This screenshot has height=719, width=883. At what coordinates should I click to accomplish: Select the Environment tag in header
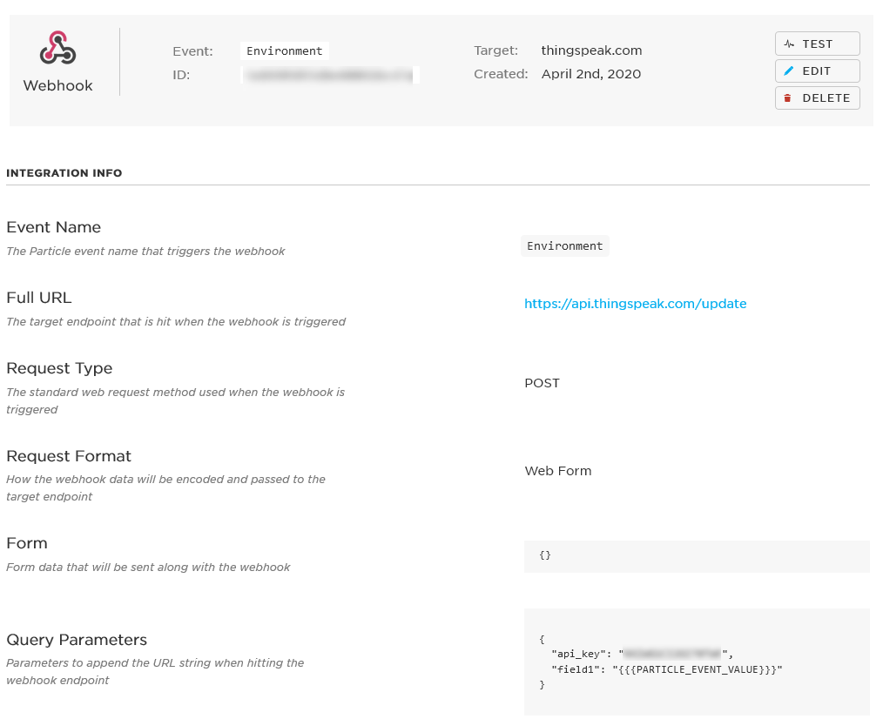[x=285, y=51]
